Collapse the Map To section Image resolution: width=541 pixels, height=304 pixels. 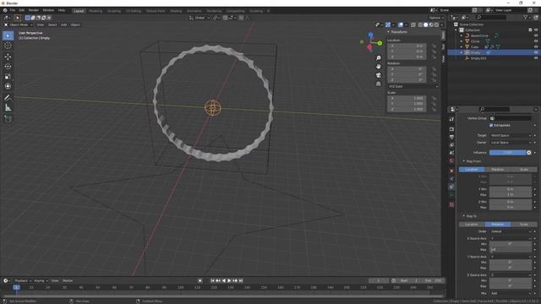470,216
